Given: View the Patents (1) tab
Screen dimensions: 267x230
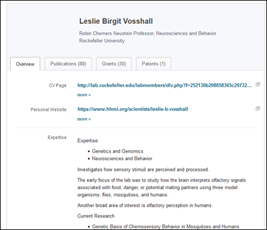Looking at the screenshot, I should 153,63.
